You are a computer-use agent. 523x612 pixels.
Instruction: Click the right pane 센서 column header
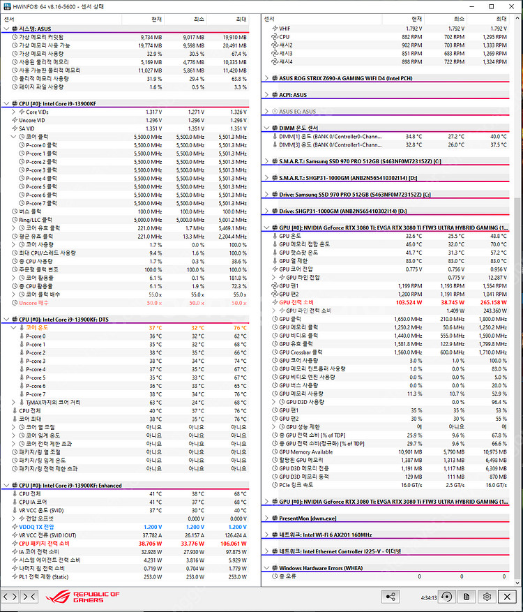321,19
